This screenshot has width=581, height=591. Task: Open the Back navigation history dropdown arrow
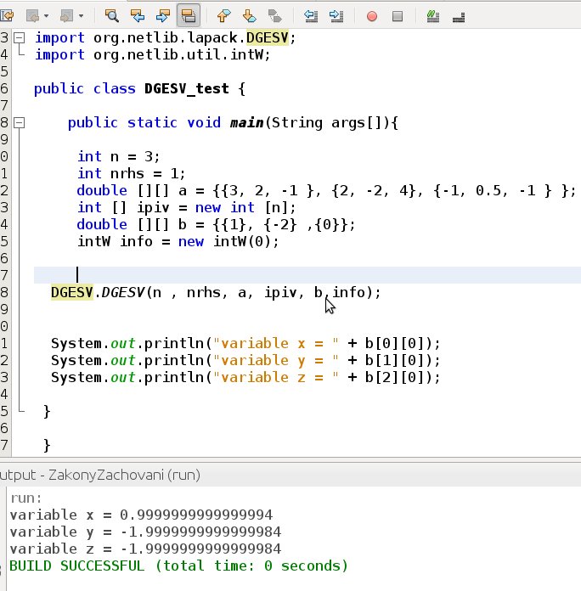point(46,16)
